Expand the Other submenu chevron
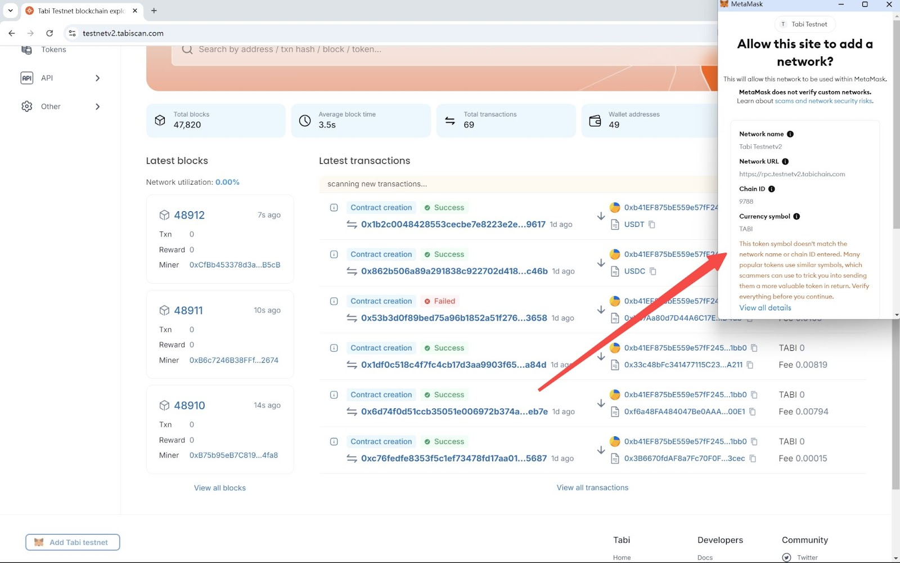 click(x=97, y=106)
